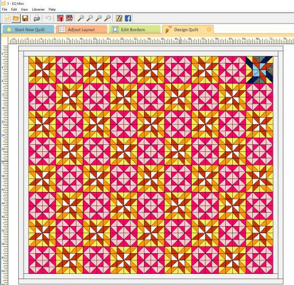Open the Help menu
Screen dimensions: 294x285
click(x=52, y=9)
